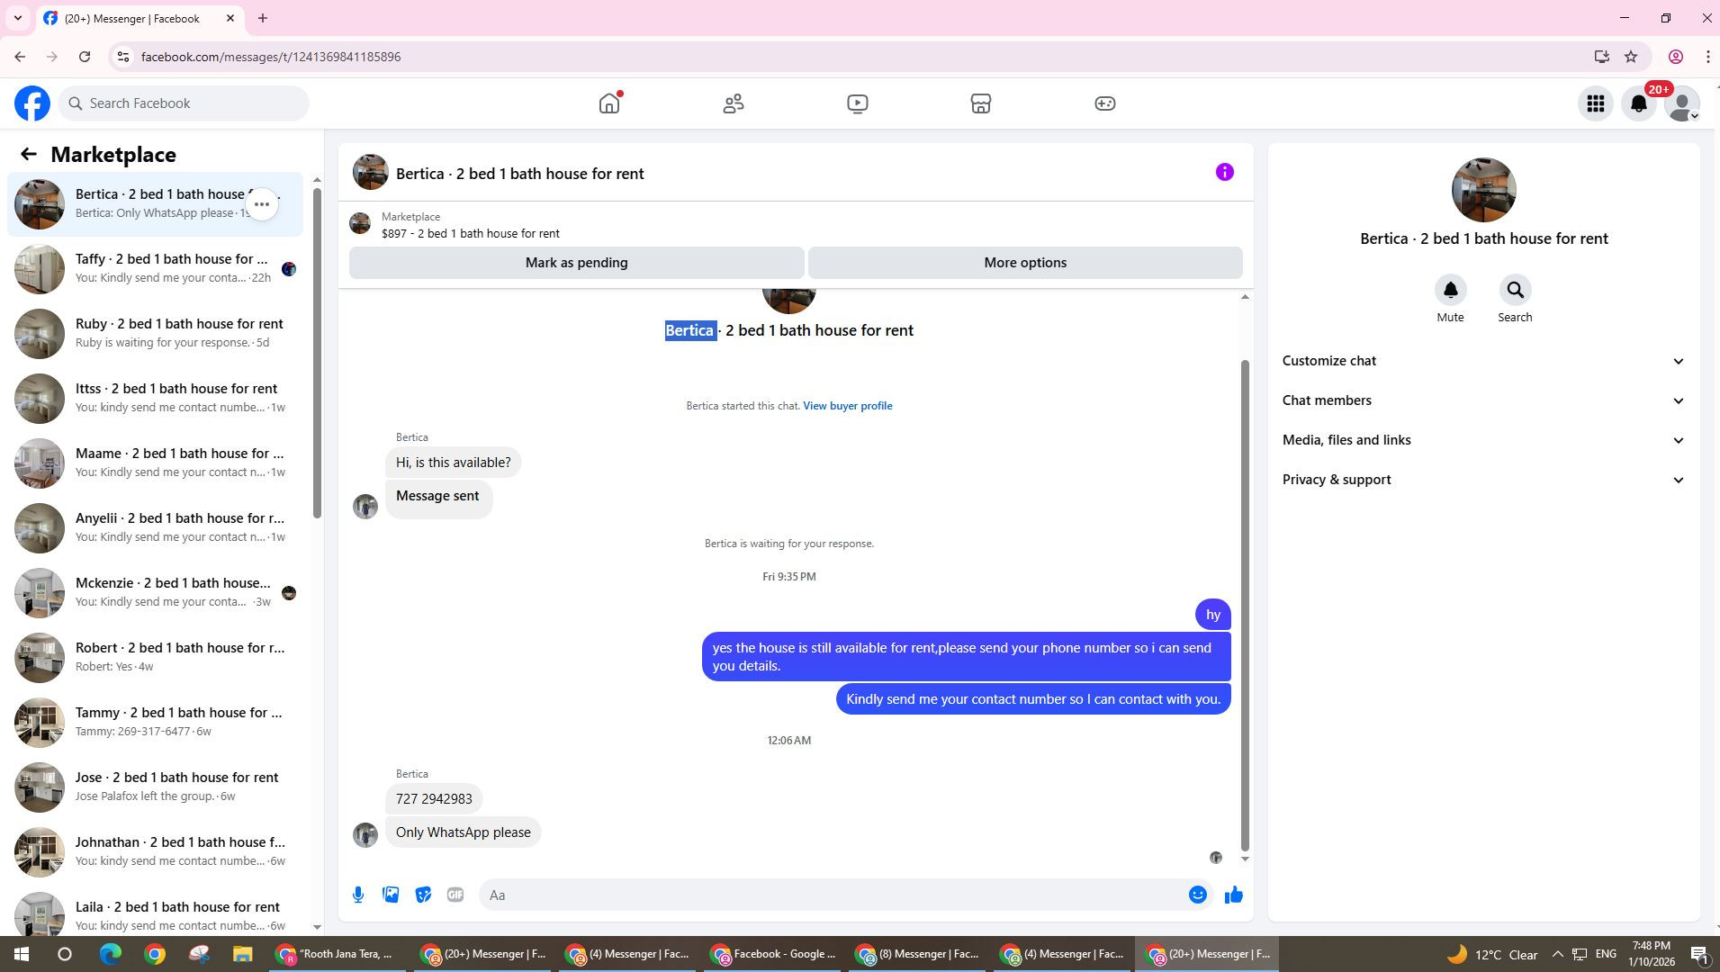Open Johnathan conversation
Image resolution: width=1720 pixels, height=972 pixels.
(155, 852)
